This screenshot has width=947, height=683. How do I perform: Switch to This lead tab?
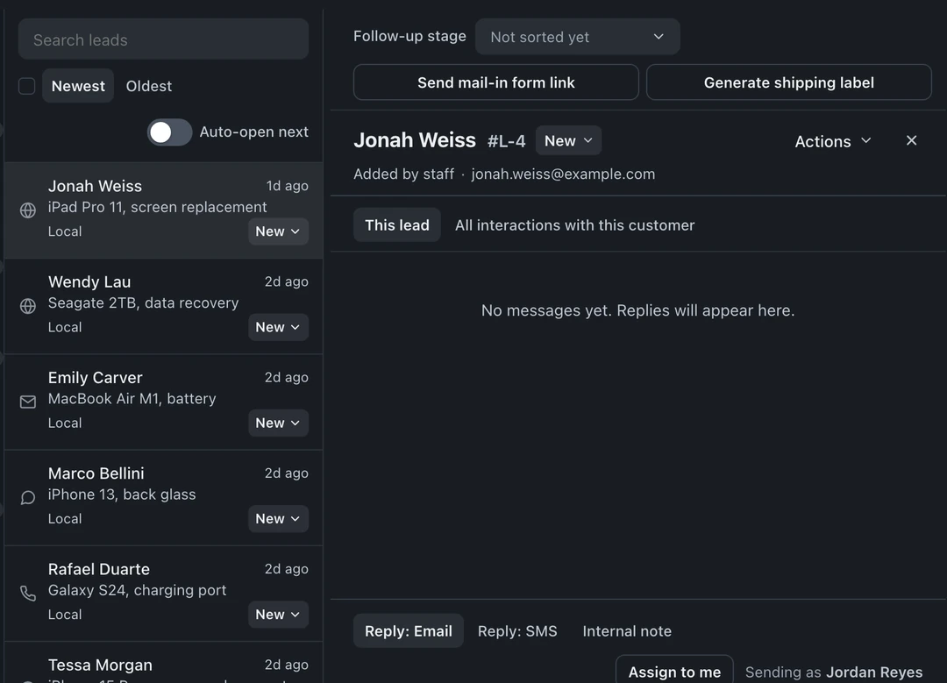397,225
